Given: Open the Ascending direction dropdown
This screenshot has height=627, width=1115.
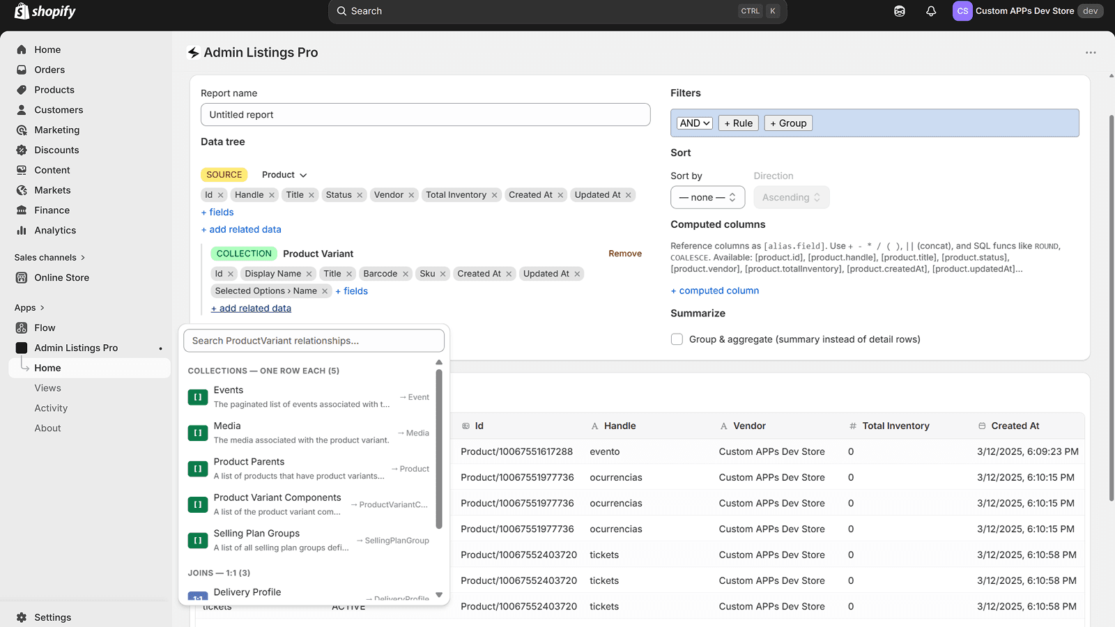Looking at the screenshot, I should [x=791, y=197].
